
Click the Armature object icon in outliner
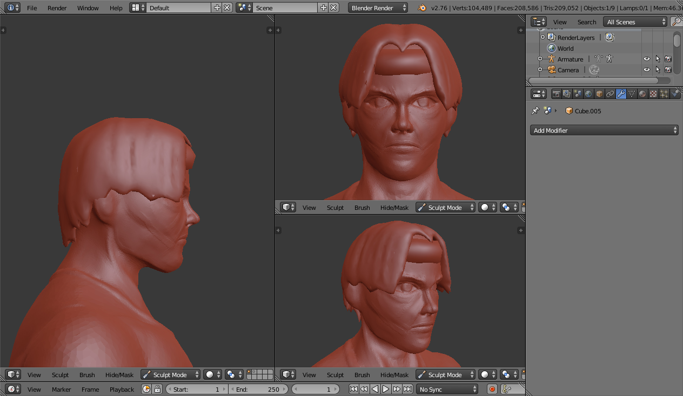[551, 59]
